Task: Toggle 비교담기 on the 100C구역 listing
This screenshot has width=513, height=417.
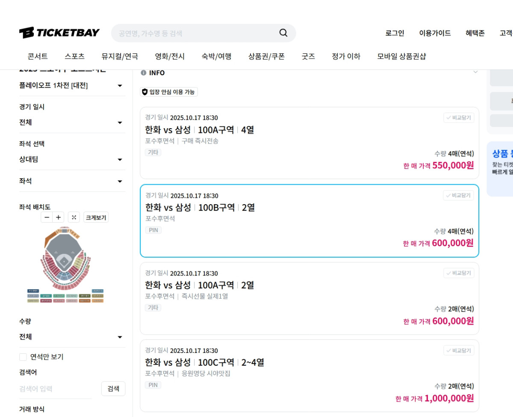Action: tap(458, 350)
